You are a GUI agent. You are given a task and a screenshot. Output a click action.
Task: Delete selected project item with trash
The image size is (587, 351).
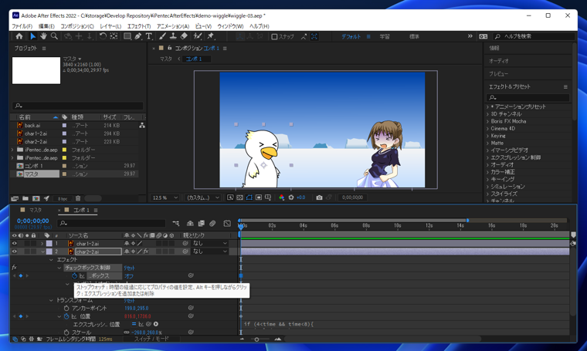(78, 198)
